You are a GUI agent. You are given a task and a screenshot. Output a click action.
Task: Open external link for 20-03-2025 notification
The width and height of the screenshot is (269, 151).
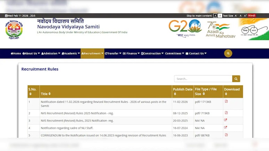pyautogui.click(x=226, y=120)
